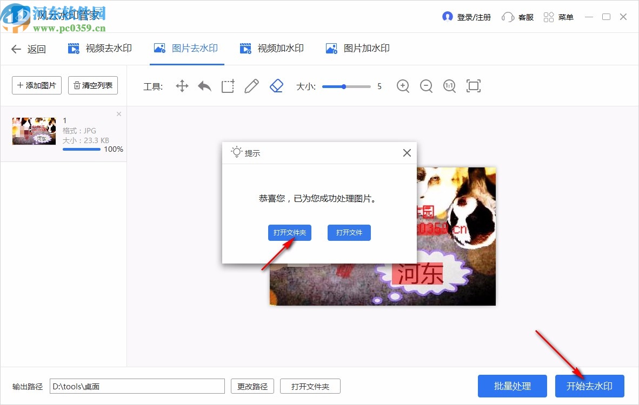Click the output path input field
The height and width of the screenshot is (405, 639).
(x=138, y=386)
